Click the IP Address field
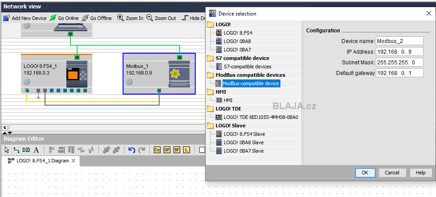The image size is (436, 197). [x=399, y=52]
